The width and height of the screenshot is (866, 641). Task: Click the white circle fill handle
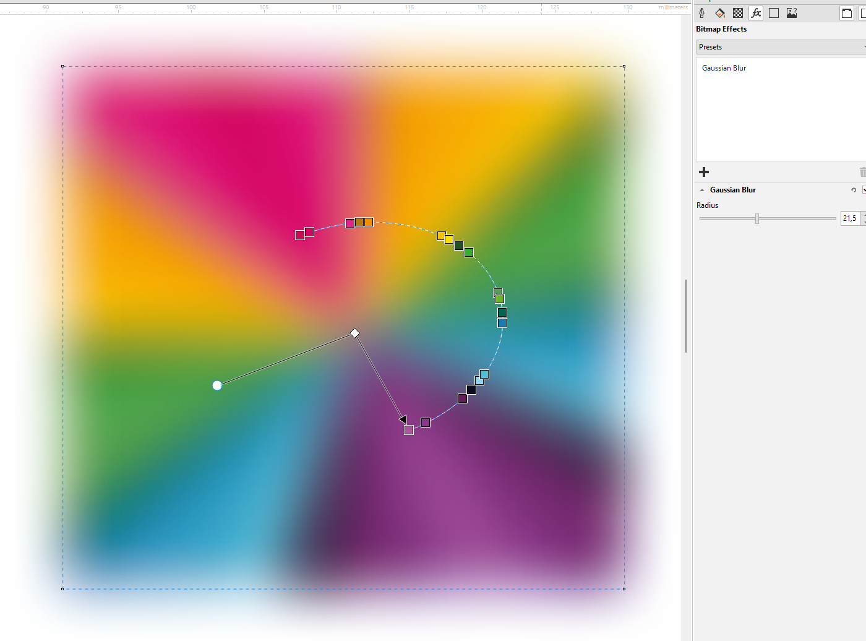[217, 385]
